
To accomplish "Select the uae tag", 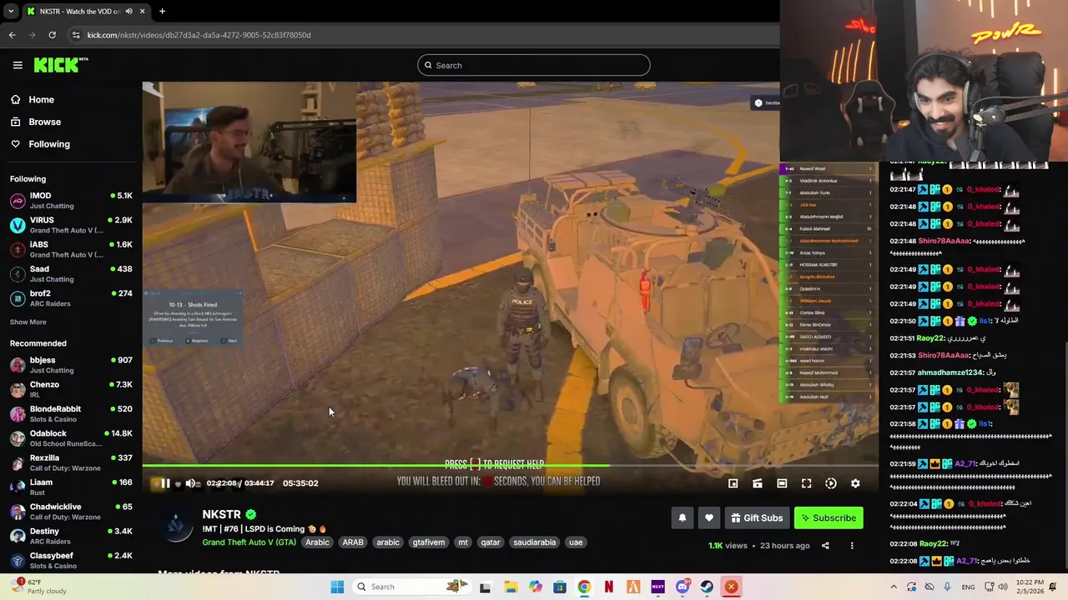I will [576, 542].
